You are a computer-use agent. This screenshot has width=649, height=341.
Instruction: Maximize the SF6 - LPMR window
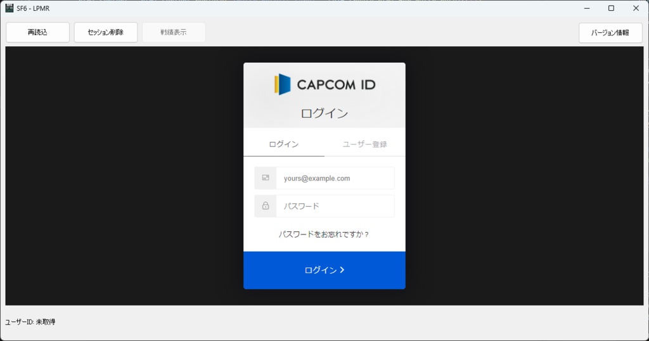click(x=612, y=8)
